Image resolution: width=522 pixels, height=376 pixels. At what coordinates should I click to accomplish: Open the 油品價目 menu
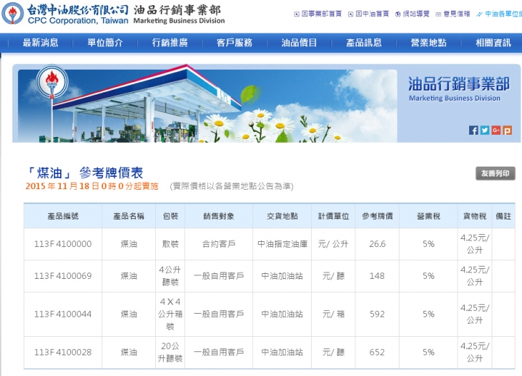point(299,43)
